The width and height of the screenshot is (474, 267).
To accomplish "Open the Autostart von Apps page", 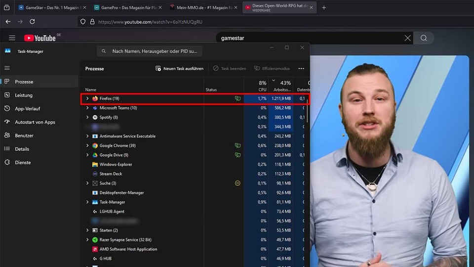I will click(35, 122).
